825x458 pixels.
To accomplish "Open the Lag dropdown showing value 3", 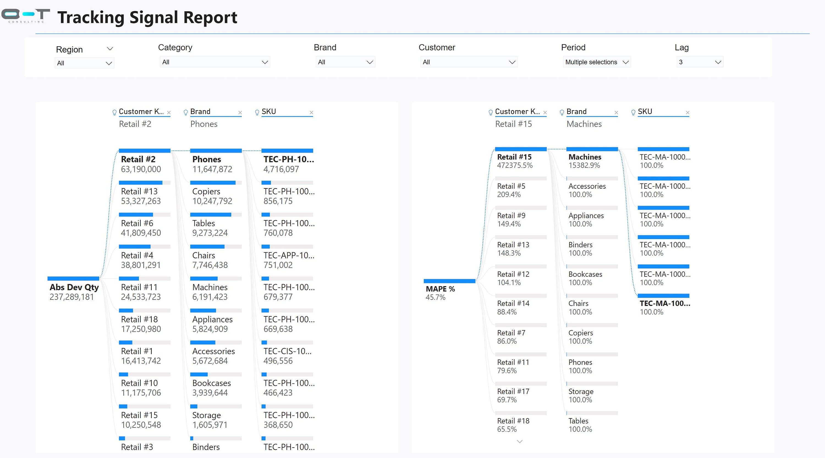I will point(718,62).
